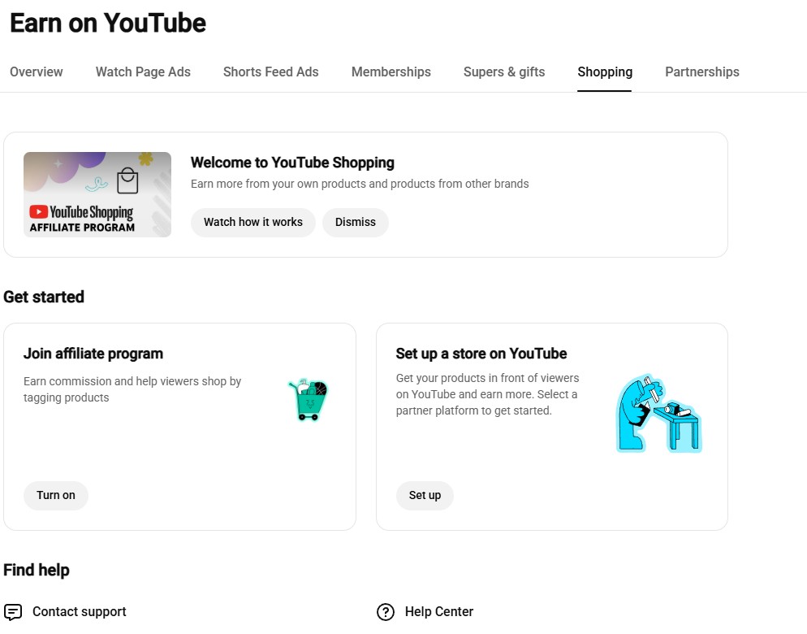Click the 'Earn commission and help viewers' description
Screen dimensions: 807x634
pos(132,389)
